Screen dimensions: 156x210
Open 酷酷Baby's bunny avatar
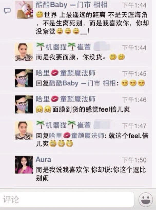coord(24,10)
